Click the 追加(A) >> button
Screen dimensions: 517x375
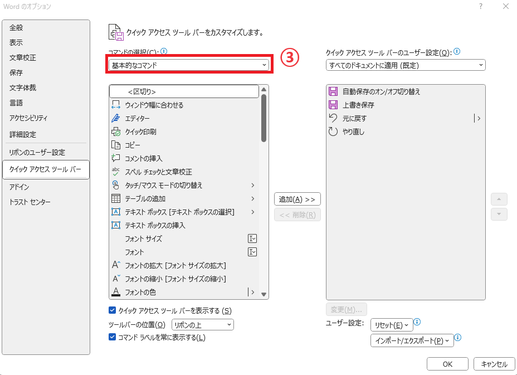click(297, 199)
